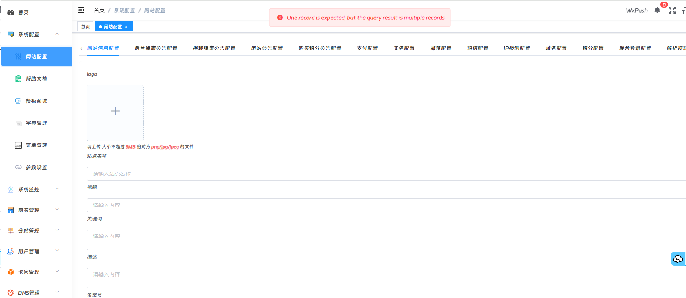Expand the 分站管理 menu arrow
Image resolution: width=686 pixels, height=298 pixels.
[57, 230]
